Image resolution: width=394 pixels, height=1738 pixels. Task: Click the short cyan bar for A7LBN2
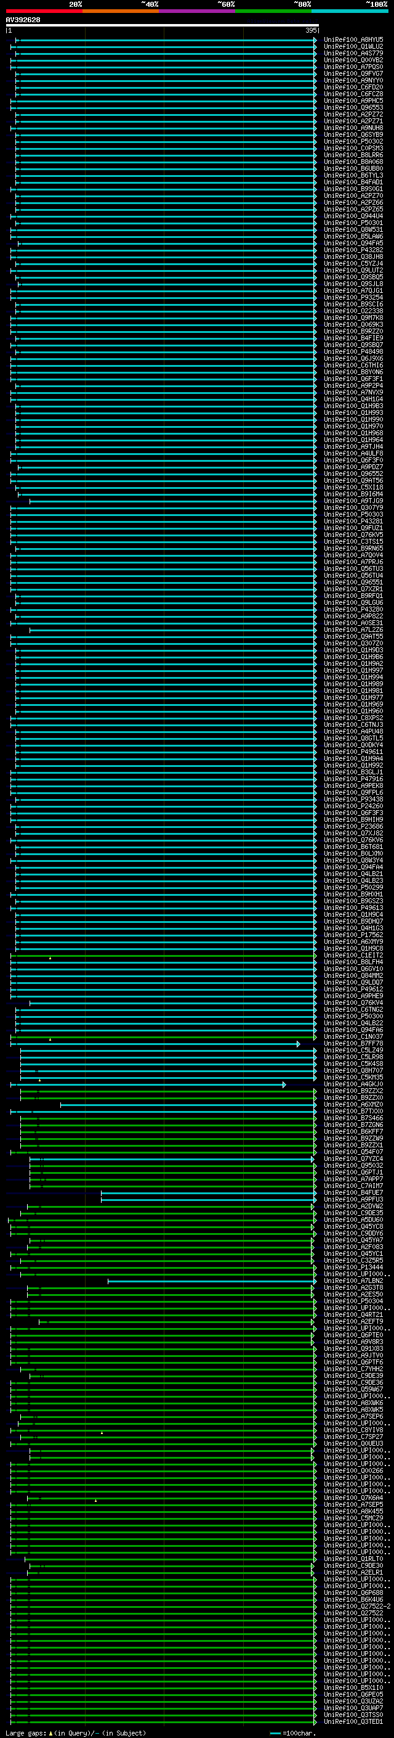[x=212, y=1281]
